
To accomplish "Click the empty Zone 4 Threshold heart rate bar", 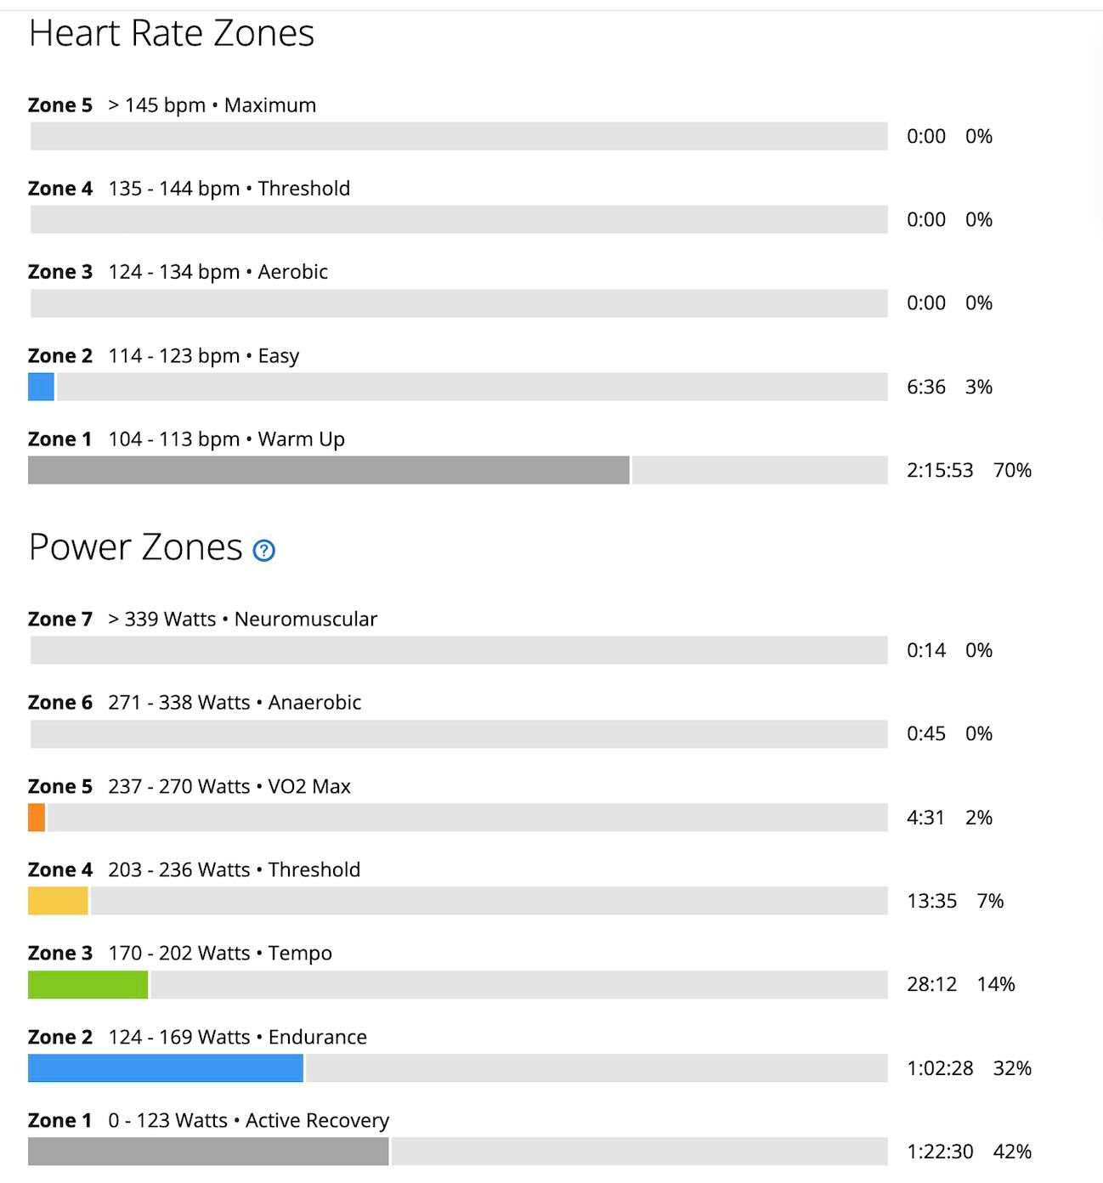I will (459, 219).
